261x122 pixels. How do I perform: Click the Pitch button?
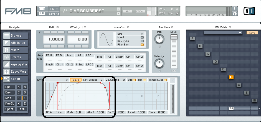[x=22, y=109]
